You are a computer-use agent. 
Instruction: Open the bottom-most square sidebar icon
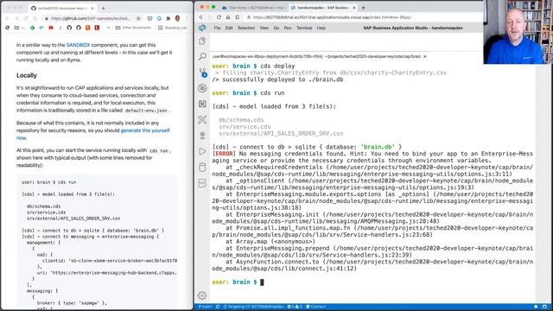point(202,183)
